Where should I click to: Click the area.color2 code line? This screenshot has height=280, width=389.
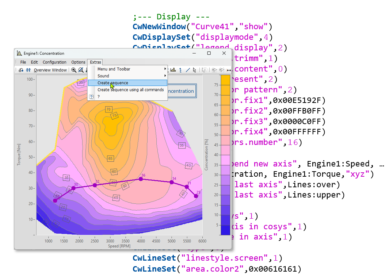[x=217, y=269]
